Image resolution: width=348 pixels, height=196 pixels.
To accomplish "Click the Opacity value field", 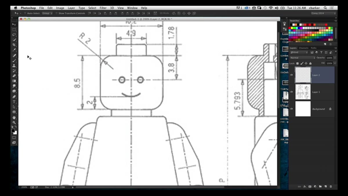I will [329, 58].
